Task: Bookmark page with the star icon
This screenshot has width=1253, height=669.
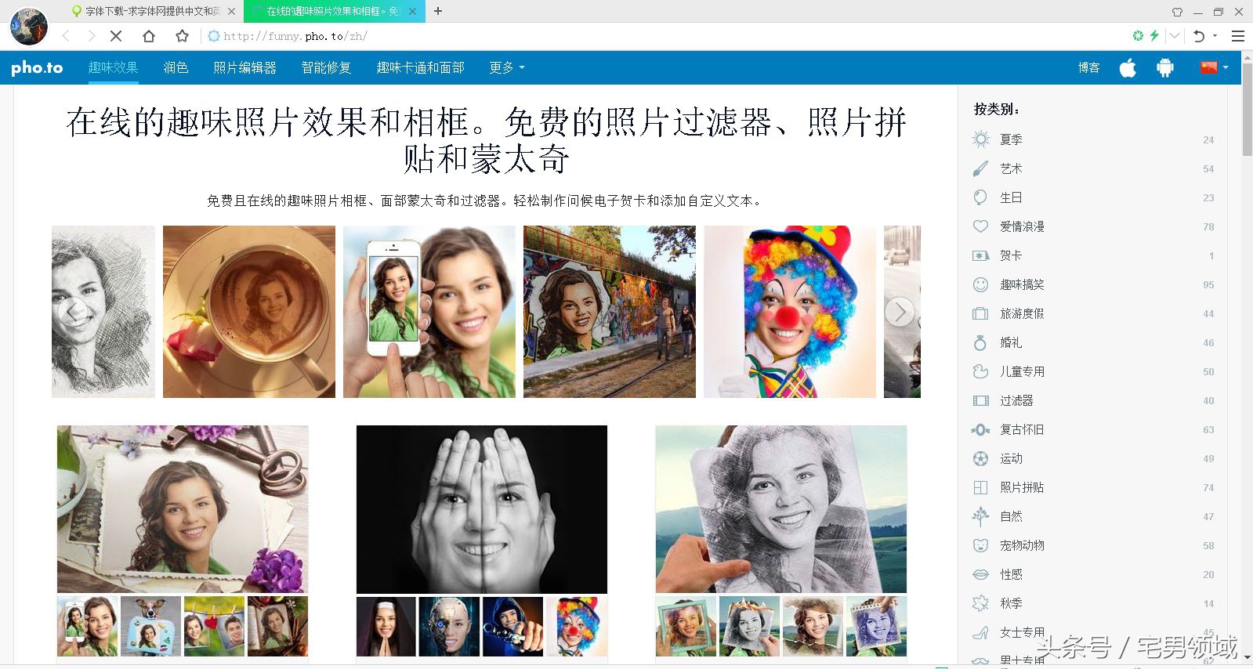Action: point(182,36)
